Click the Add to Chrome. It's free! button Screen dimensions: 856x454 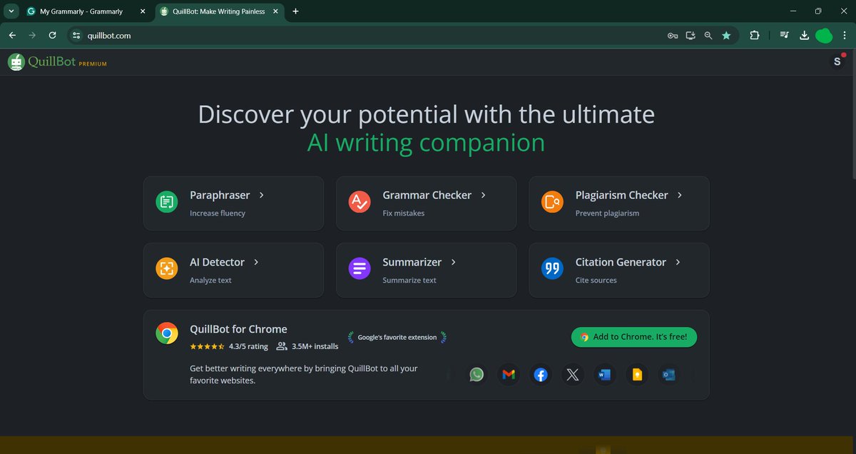[634, 337]
